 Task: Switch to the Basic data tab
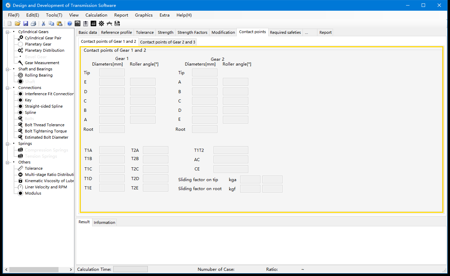[88, 32]
